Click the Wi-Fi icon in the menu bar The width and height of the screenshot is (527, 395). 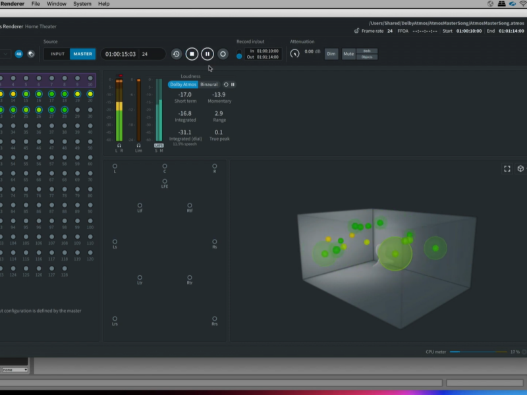coord(522,4)
